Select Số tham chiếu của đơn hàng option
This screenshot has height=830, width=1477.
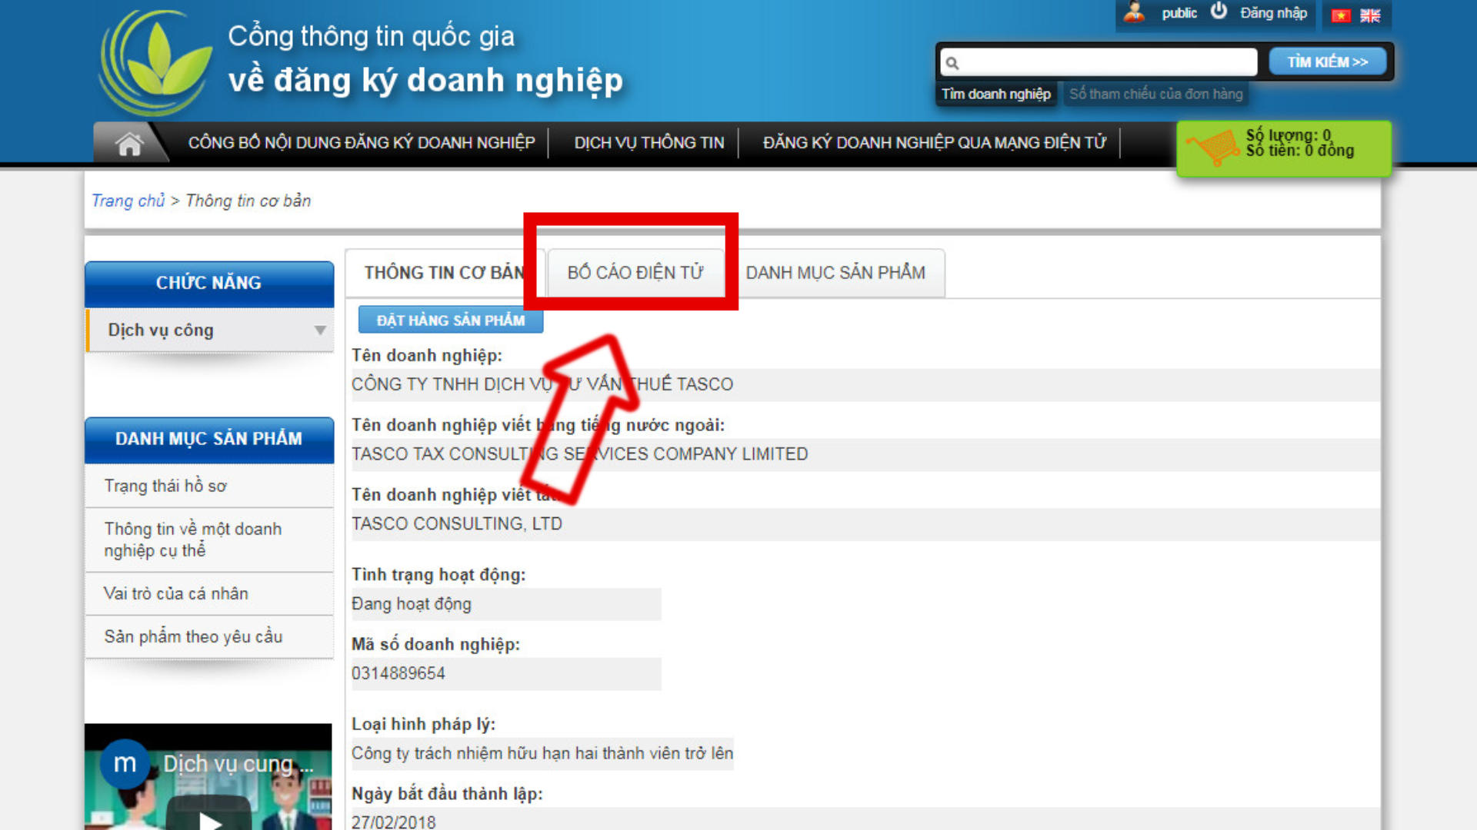coord(1155,94)
